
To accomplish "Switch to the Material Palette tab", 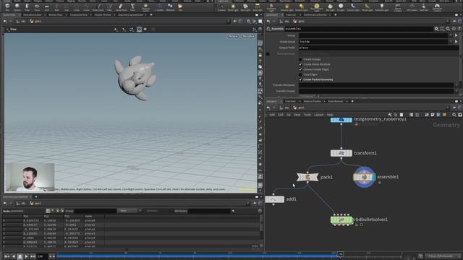I will click(312, 101).
